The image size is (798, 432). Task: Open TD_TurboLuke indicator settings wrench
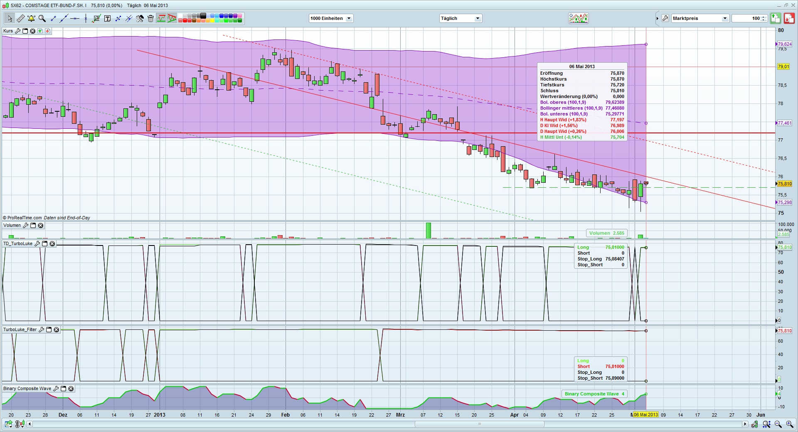point(37,244)
